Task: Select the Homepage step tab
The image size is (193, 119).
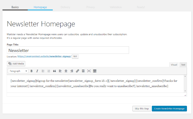Action: [40, 7]
